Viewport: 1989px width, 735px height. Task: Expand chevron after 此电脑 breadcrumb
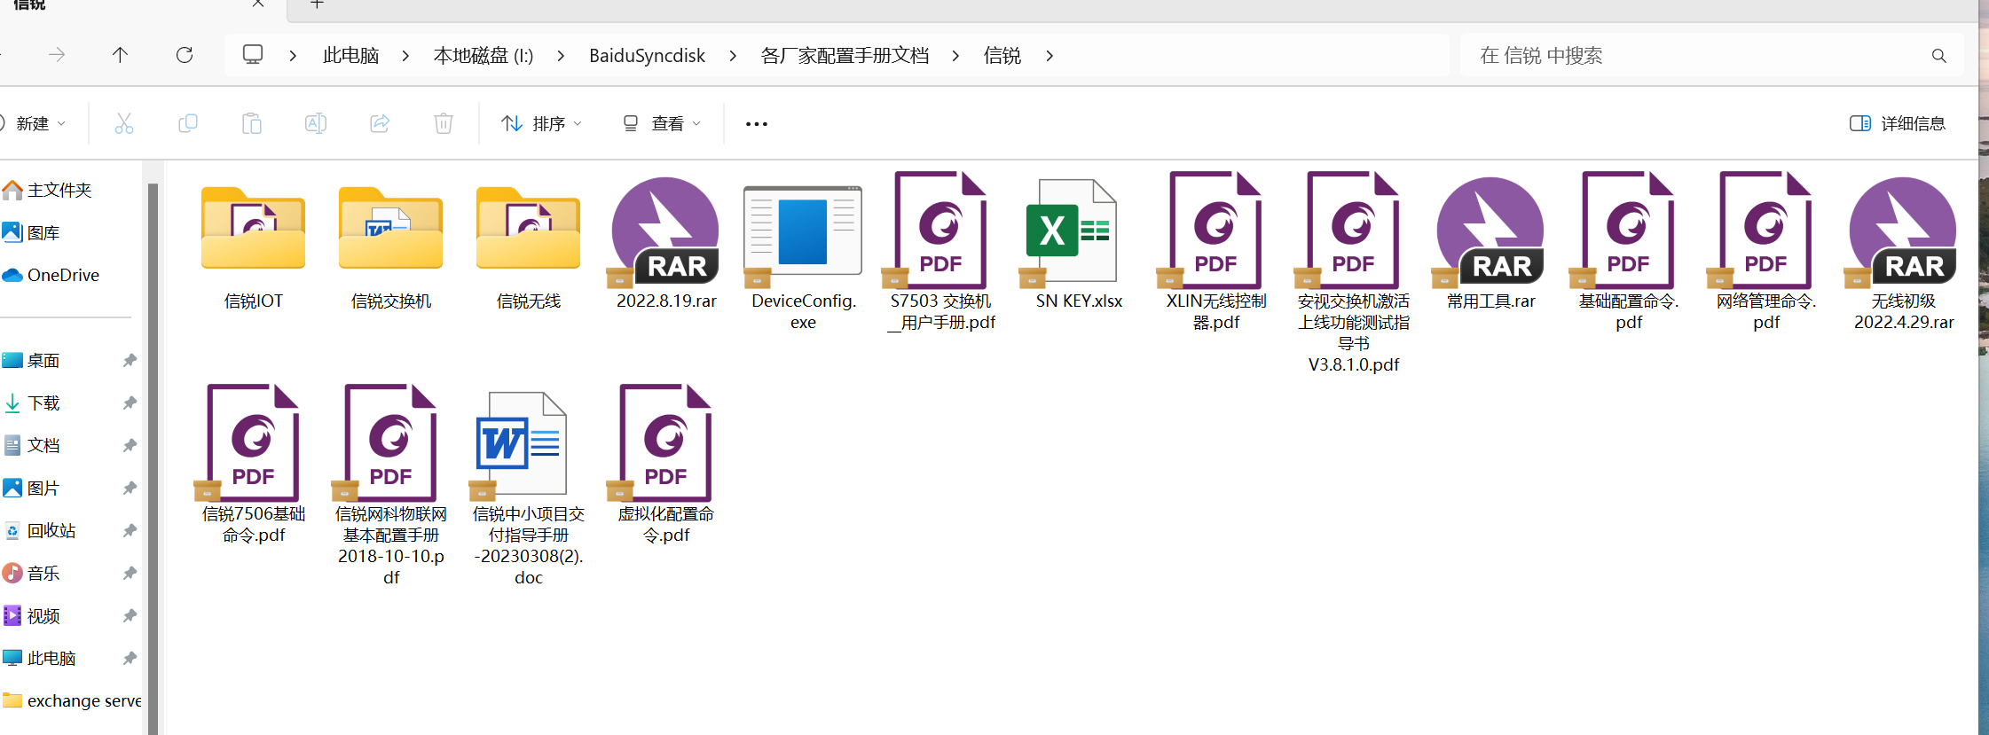point(405,55)
